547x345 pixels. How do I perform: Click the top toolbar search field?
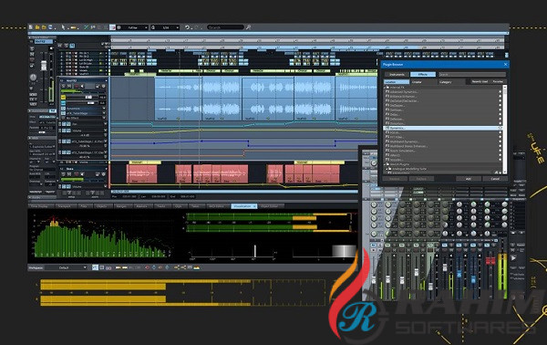[226, 27]
